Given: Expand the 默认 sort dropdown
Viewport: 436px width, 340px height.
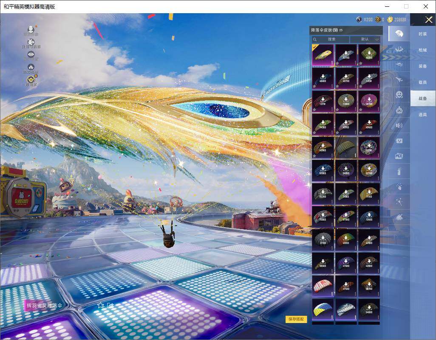Looking at the screenshot, I should tap(365, 39).
